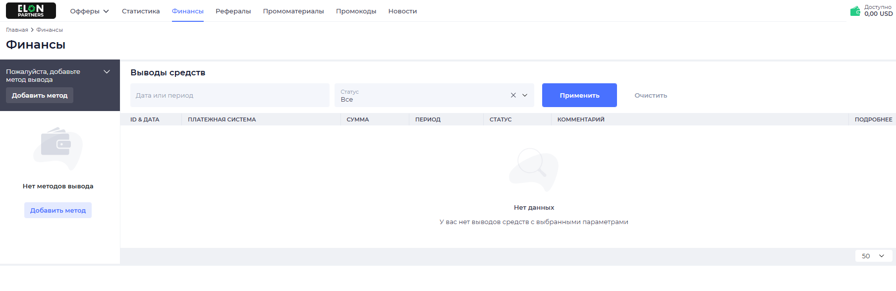This screenshot has height=291, width=896.
Task: Follow the Главная breadcrumb link
Action: pos(17,30)
